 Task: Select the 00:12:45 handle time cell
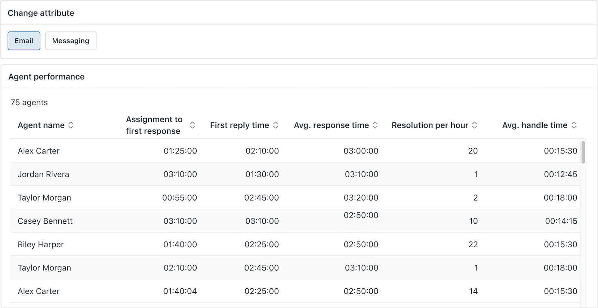pos(560,174)
